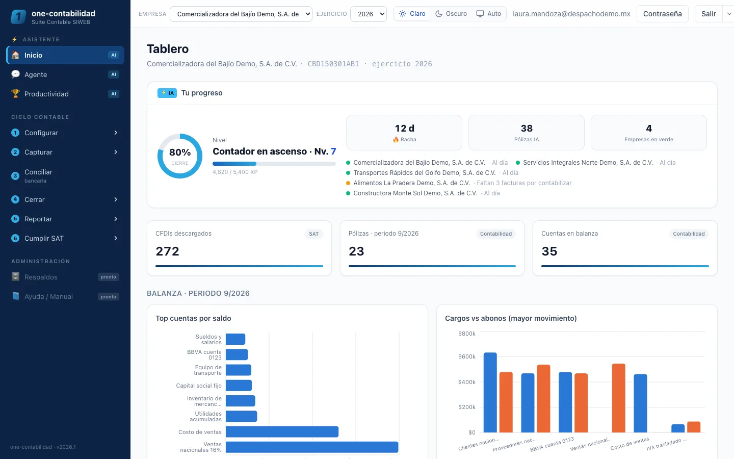Click the Salir button

coord(709,14)
